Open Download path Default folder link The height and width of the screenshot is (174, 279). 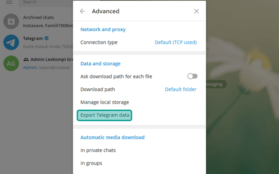181,89
